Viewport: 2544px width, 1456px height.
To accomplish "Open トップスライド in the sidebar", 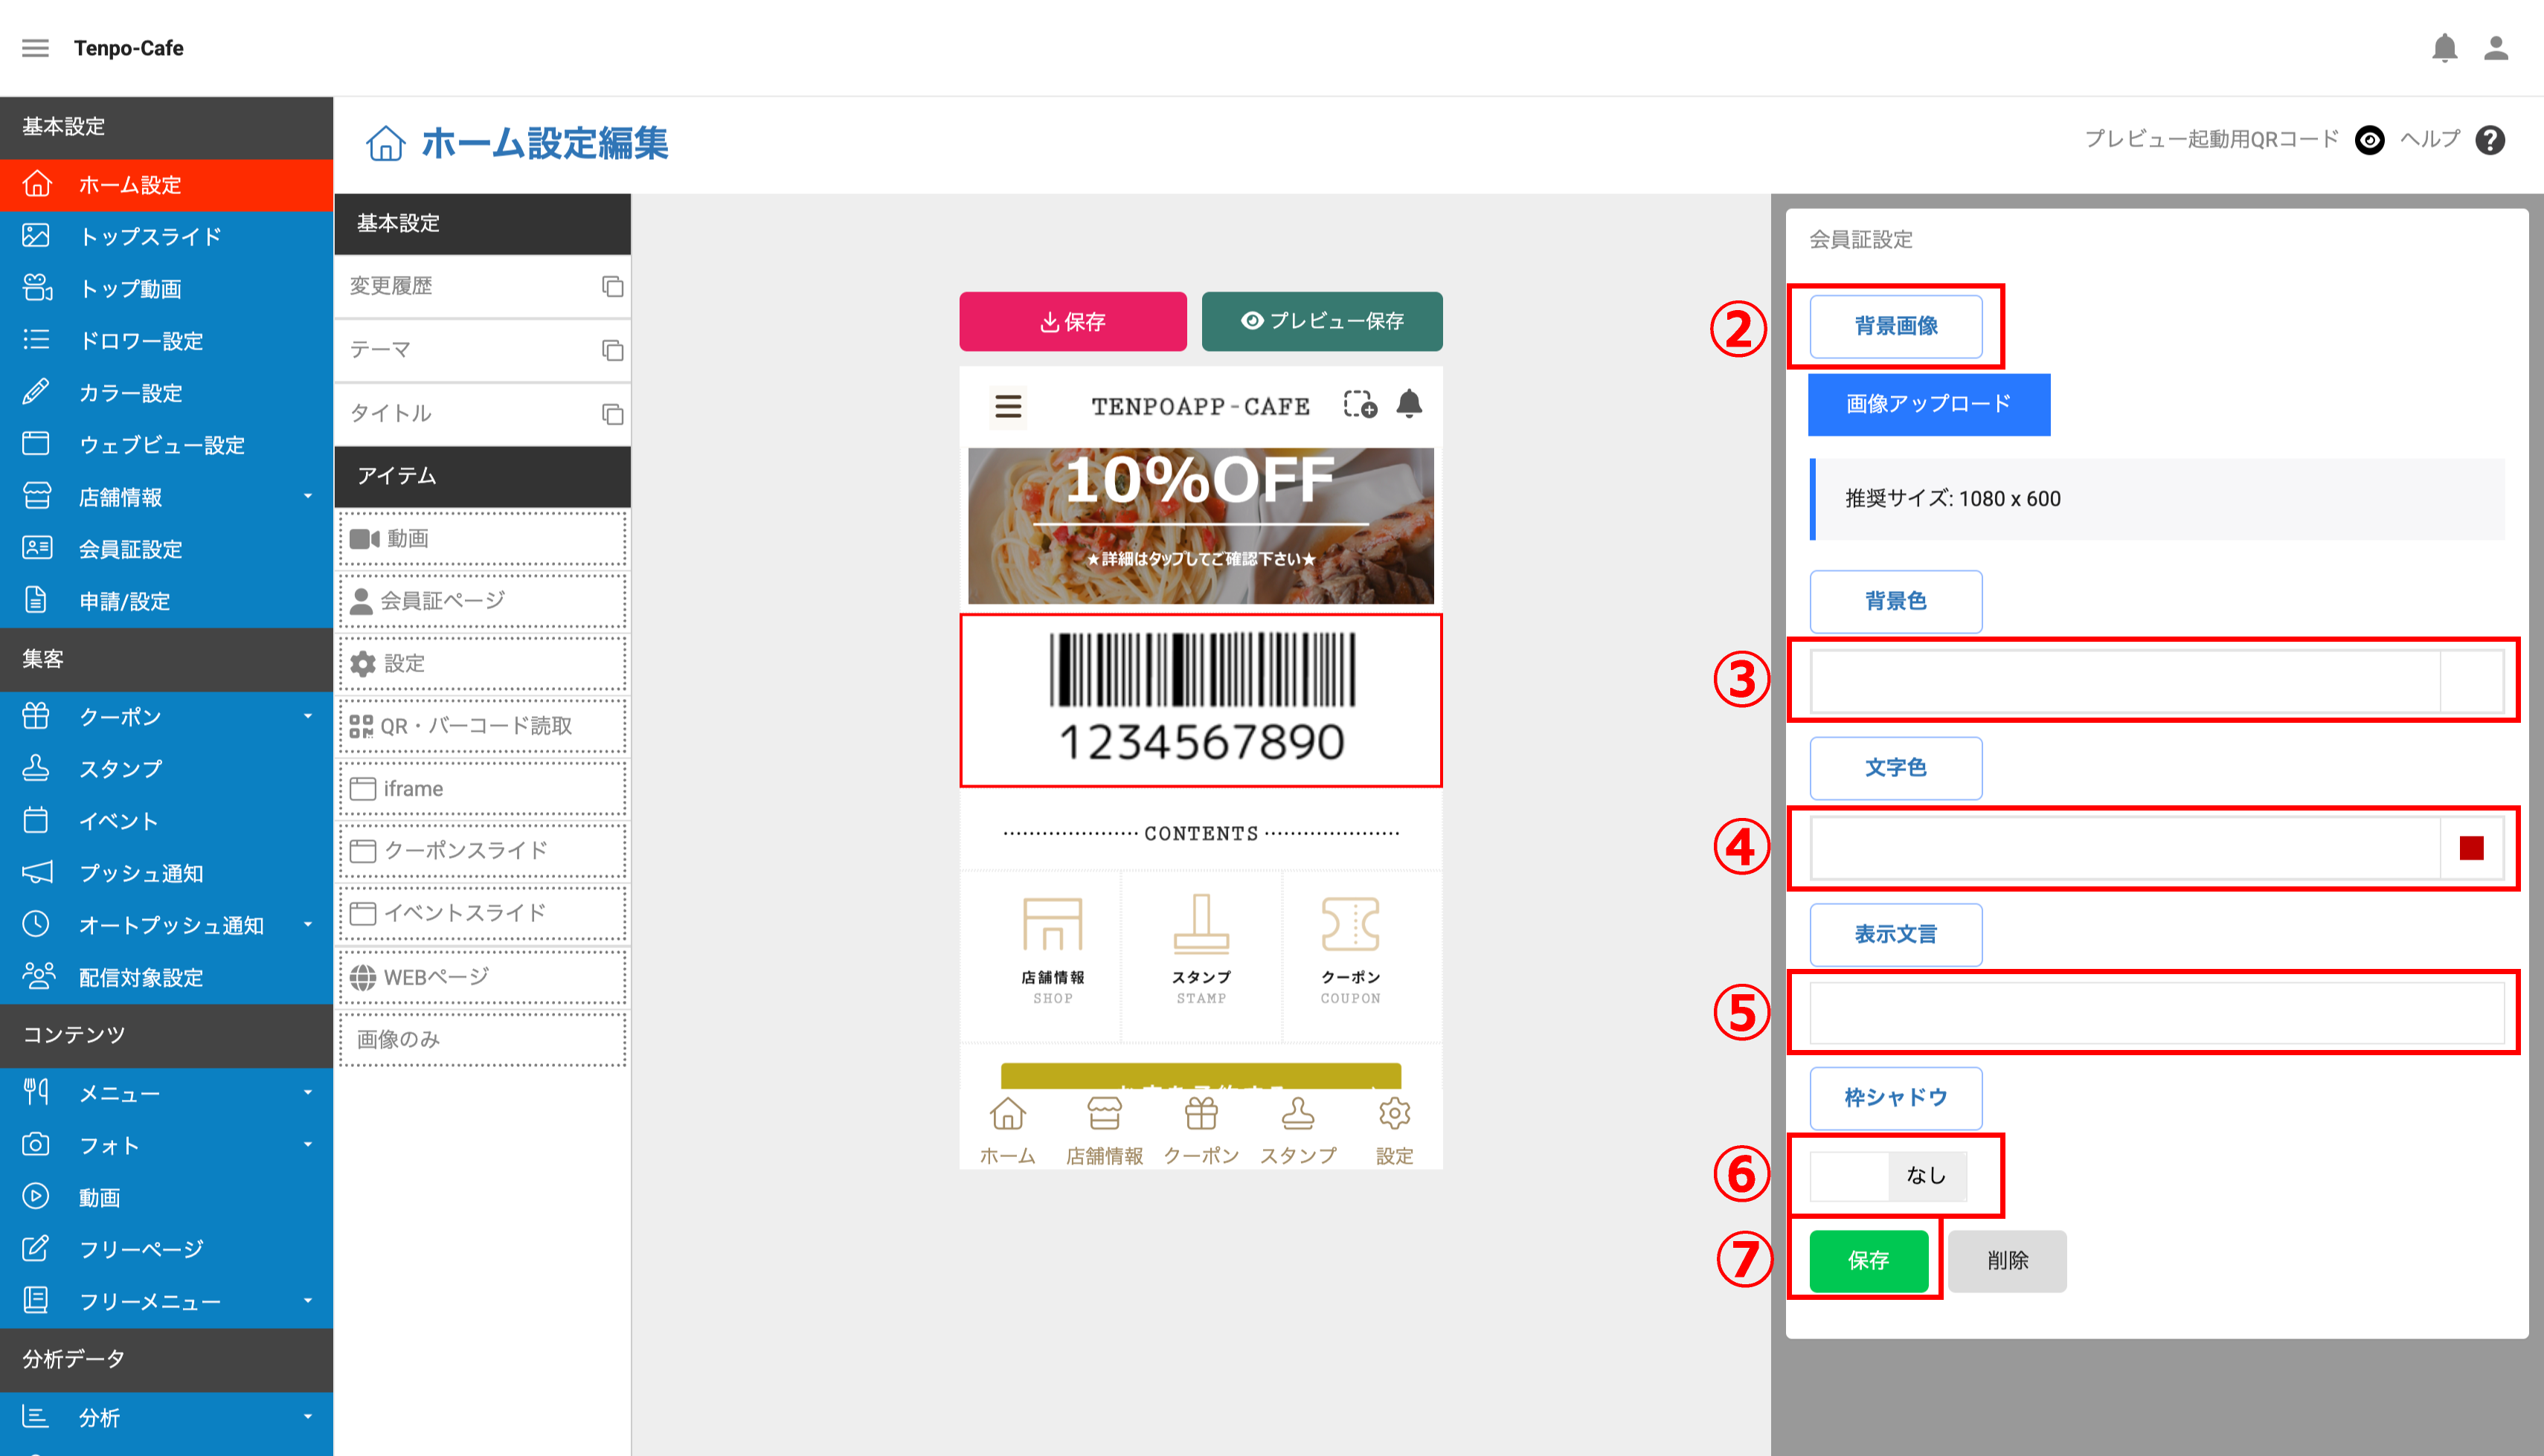I will tap(166, 237).
